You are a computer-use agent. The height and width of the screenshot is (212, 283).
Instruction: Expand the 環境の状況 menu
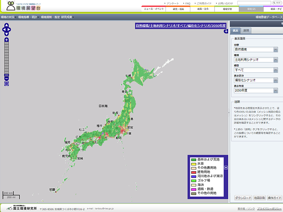coord(8,17)
